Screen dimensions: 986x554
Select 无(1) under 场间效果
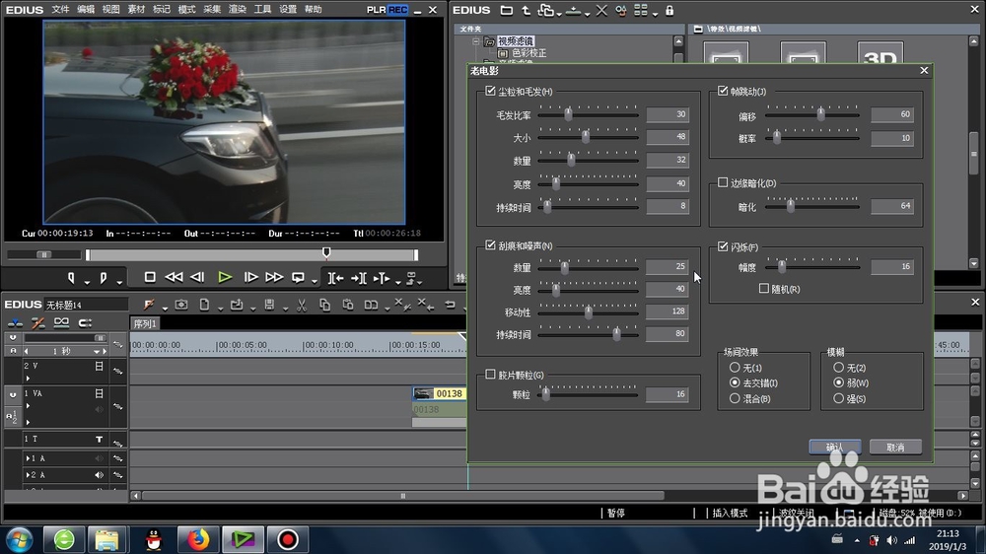coord(735,368)
